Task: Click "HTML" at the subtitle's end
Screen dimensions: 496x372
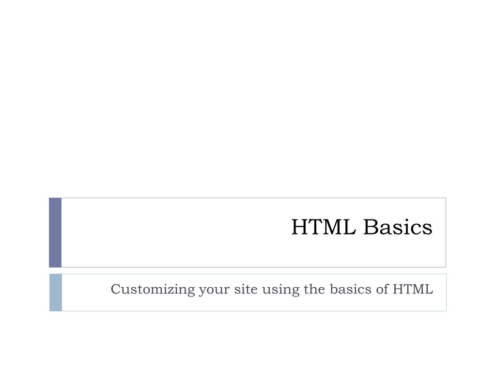Action: (413, 289)
